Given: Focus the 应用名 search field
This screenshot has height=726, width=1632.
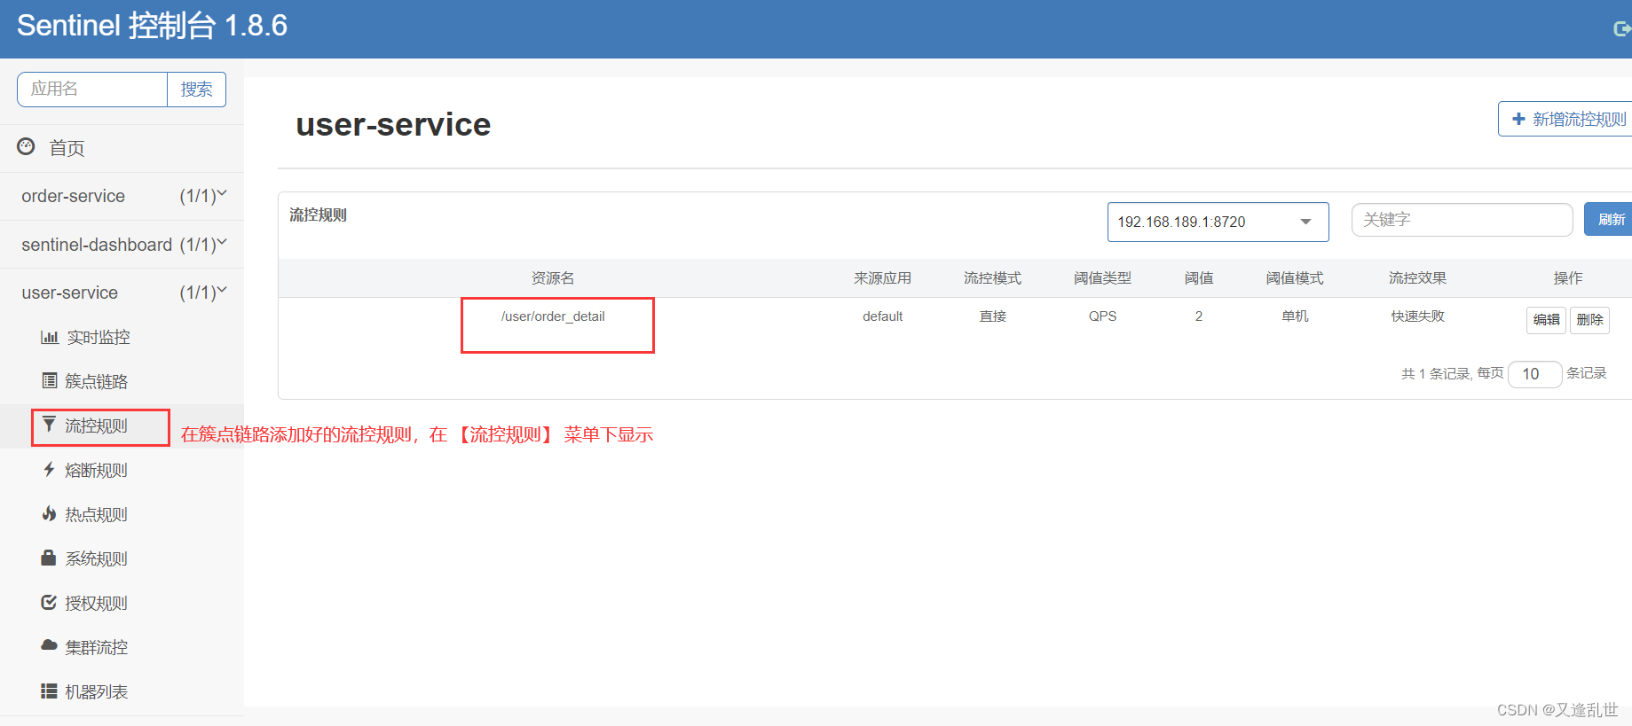Looking at the screenshot, I should point(92,90).
